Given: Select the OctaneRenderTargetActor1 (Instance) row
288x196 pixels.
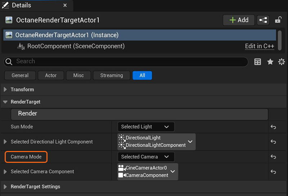Looking at the screenshot, I should (140, 35).
